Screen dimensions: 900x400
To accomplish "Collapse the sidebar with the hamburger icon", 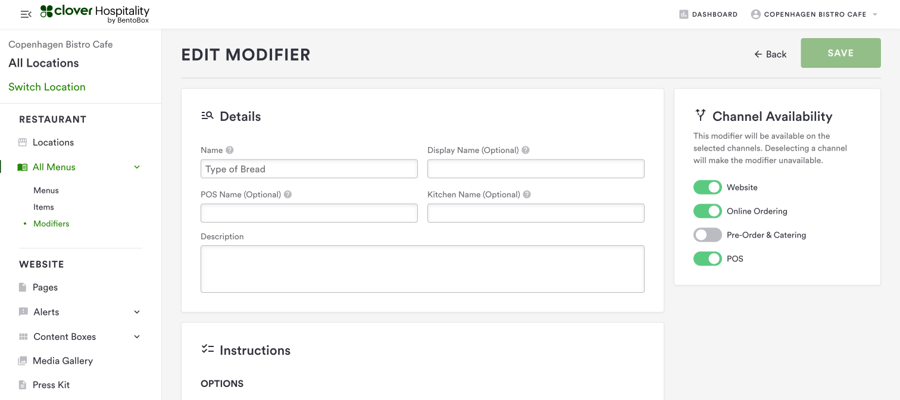I will (x=26, y=14).
